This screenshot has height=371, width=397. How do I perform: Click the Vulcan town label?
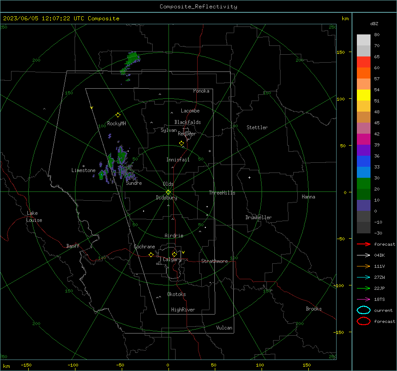[x=224, y=328]
